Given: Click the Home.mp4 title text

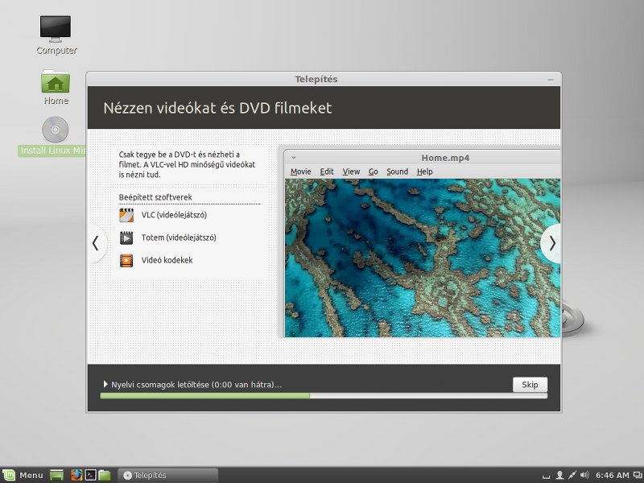Looking at the screenshot, I should (x=445, y=158).
